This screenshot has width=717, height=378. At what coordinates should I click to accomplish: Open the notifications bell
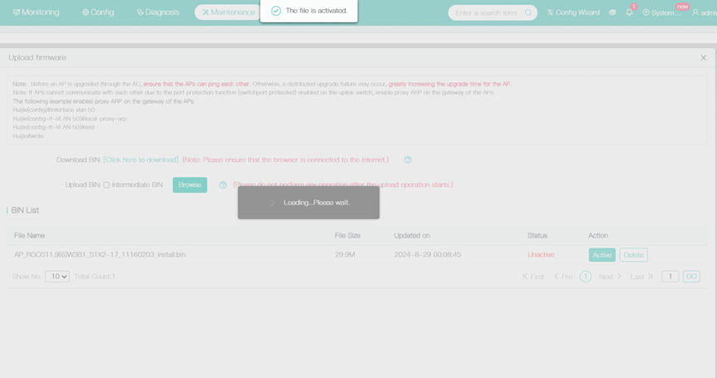(630, 12)
